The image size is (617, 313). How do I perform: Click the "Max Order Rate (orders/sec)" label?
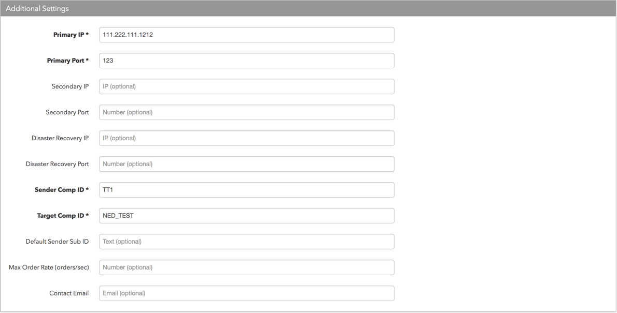coord(49,267)
